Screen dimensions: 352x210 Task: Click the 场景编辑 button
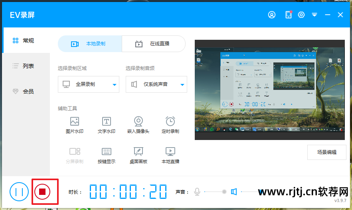tap(326, 152)
